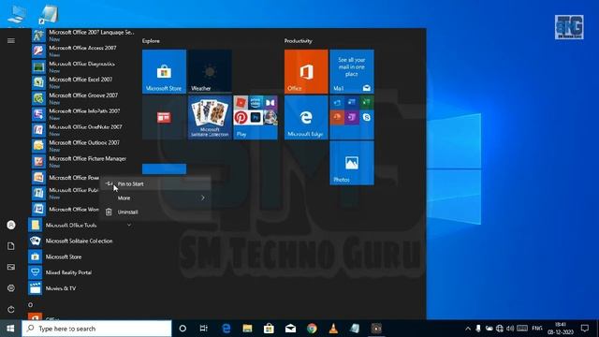Select Uninstall from context menu
599x337 pixels.
(x=155, y=212)
